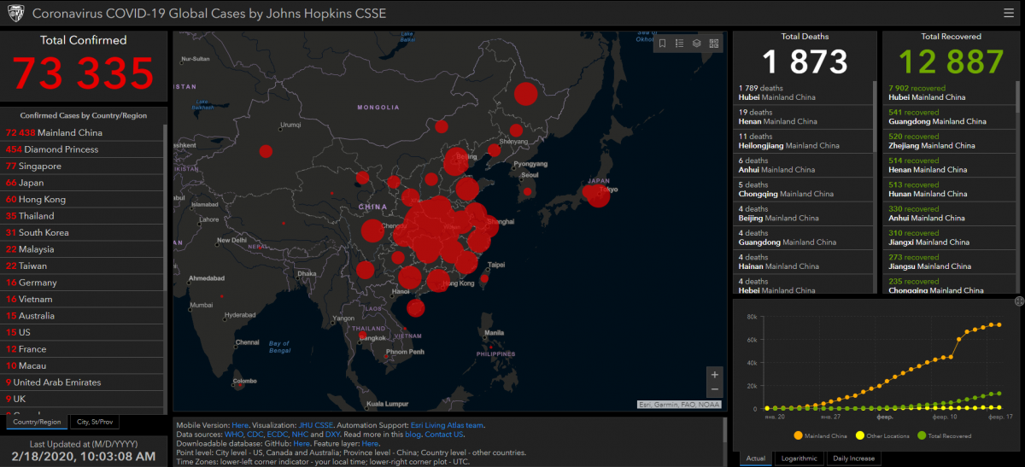
Task: Select South Korea in country list
Action: pyautogui.click(x=83, y=232)
